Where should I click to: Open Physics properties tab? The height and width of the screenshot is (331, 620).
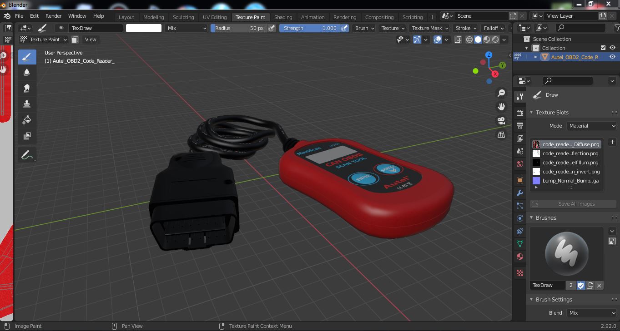point(520,218)
